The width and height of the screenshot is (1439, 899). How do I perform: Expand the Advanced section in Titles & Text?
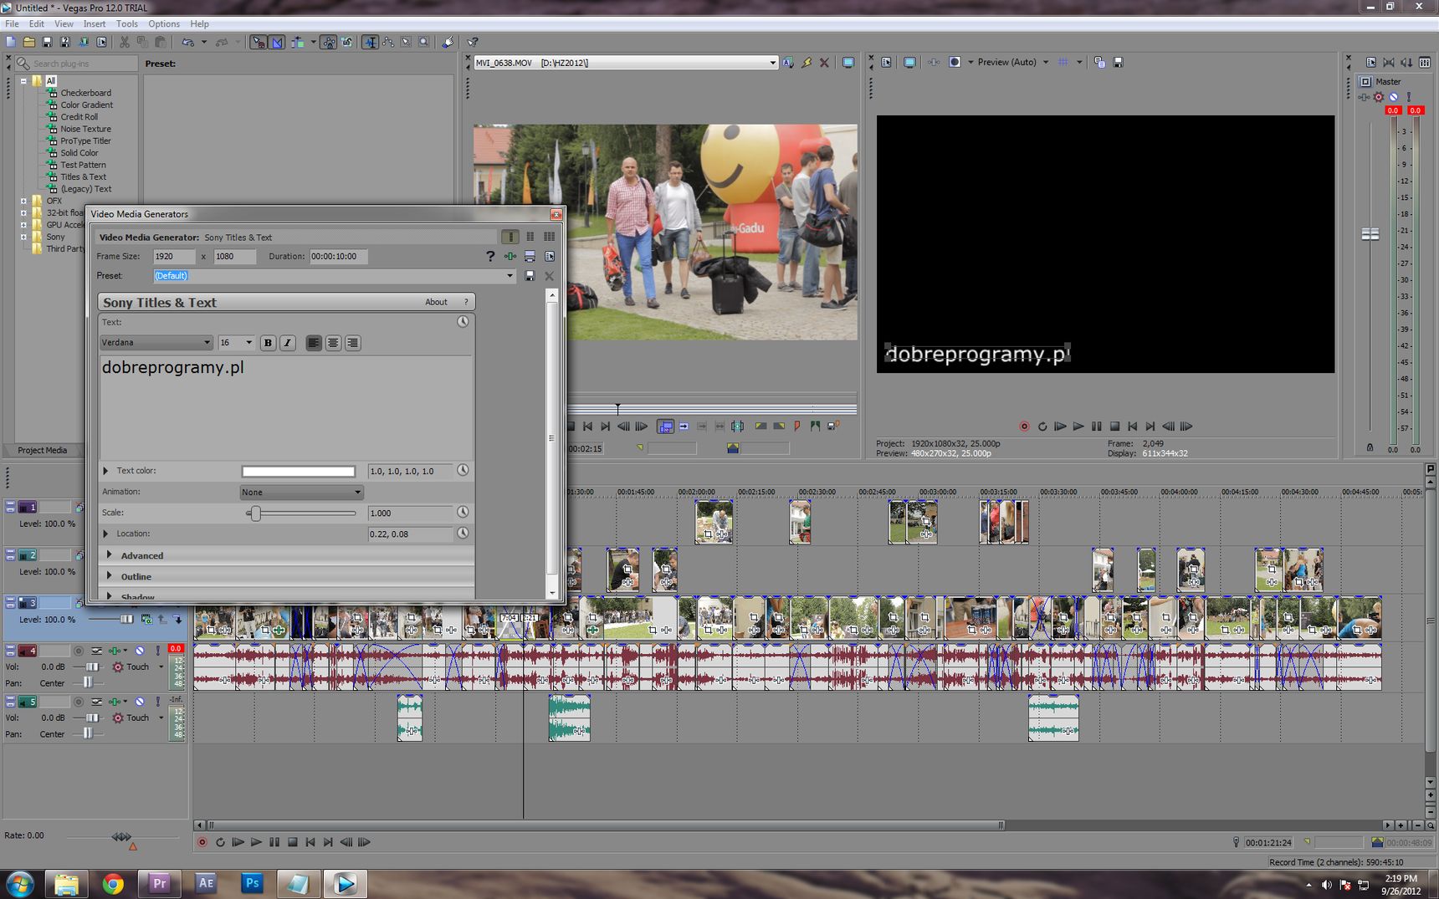click(110, 554)
